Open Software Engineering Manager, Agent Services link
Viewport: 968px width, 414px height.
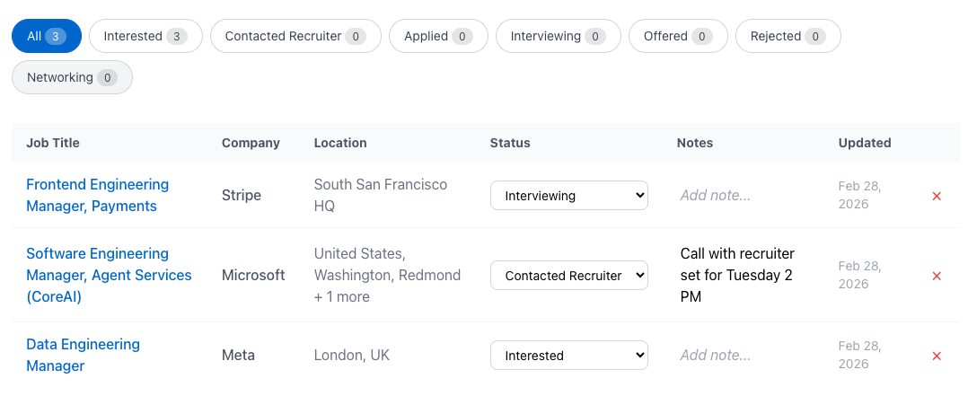pyautogui.click(x=110, y=275)
